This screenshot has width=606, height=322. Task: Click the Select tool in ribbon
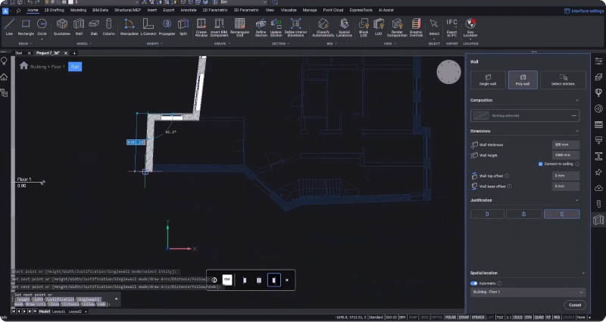tap(434, 27)
